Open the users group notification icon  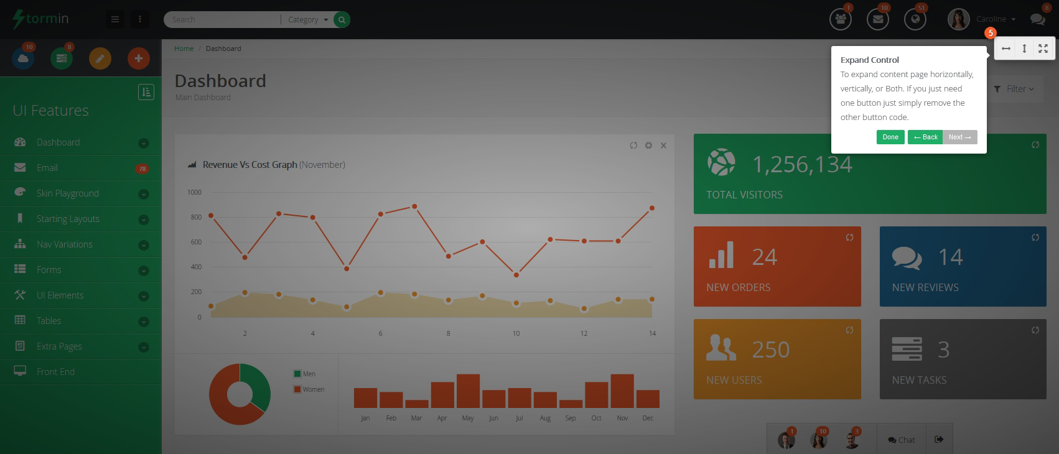(841, 19)
